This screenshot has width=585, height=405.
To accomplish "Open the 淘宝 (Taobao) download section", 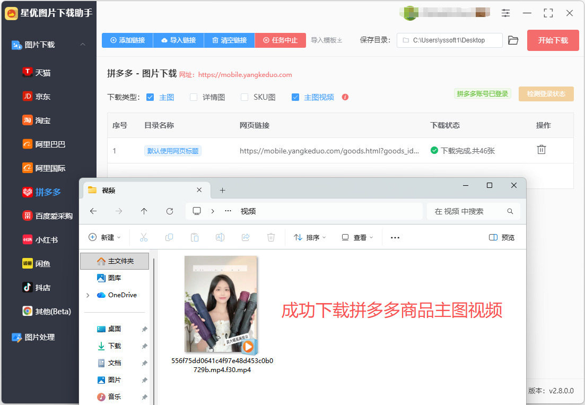I will click(37, 120).
